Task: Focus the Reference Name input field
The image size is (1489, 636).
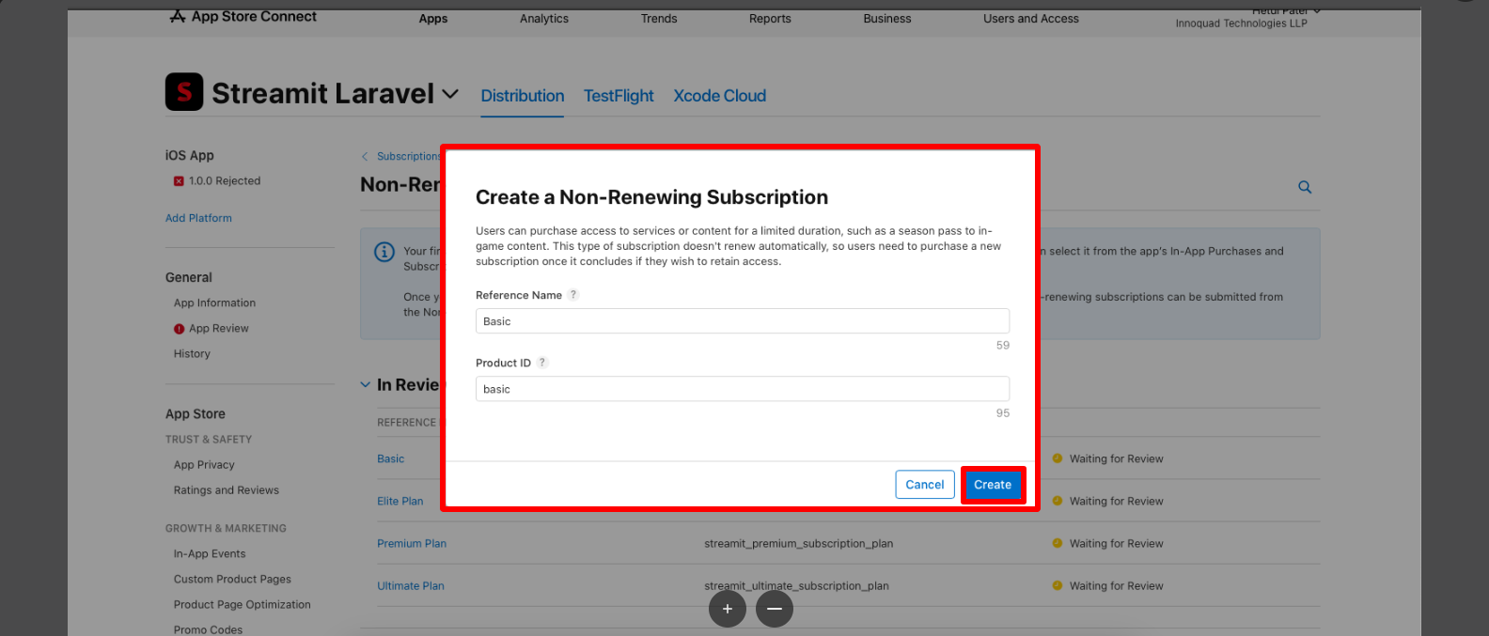Action: (x=743, y=321)
